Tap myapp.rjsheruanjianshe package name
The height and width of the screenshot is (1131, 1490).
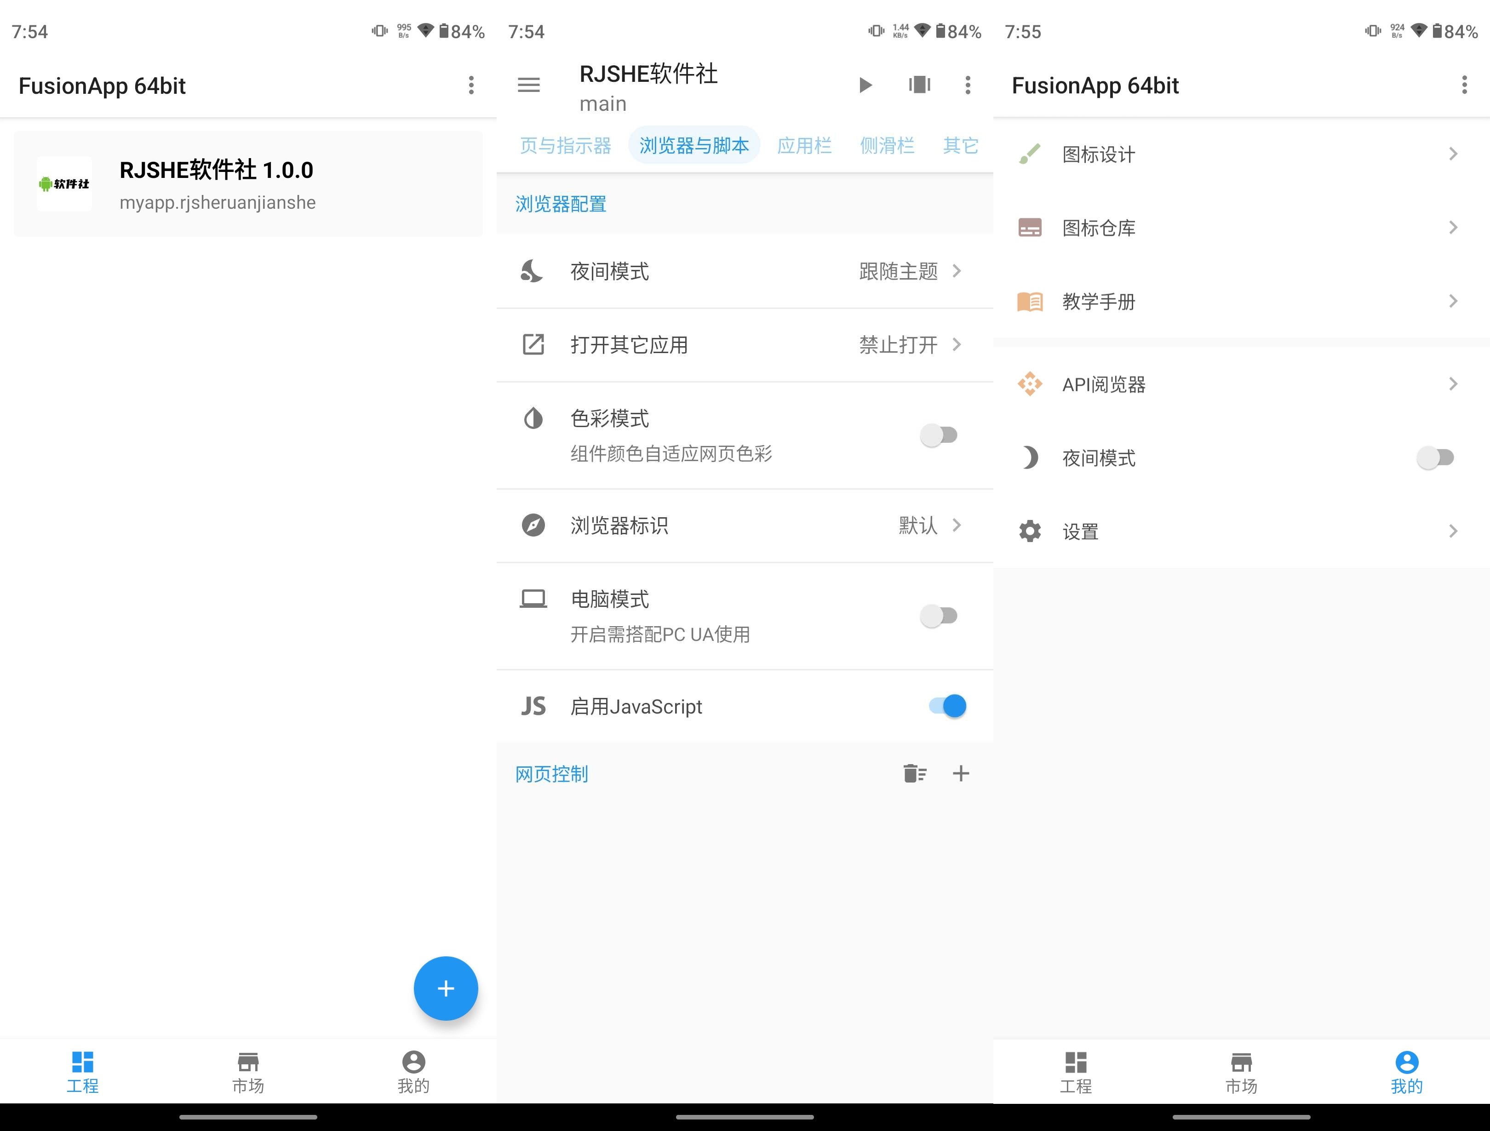click(218, 203)
